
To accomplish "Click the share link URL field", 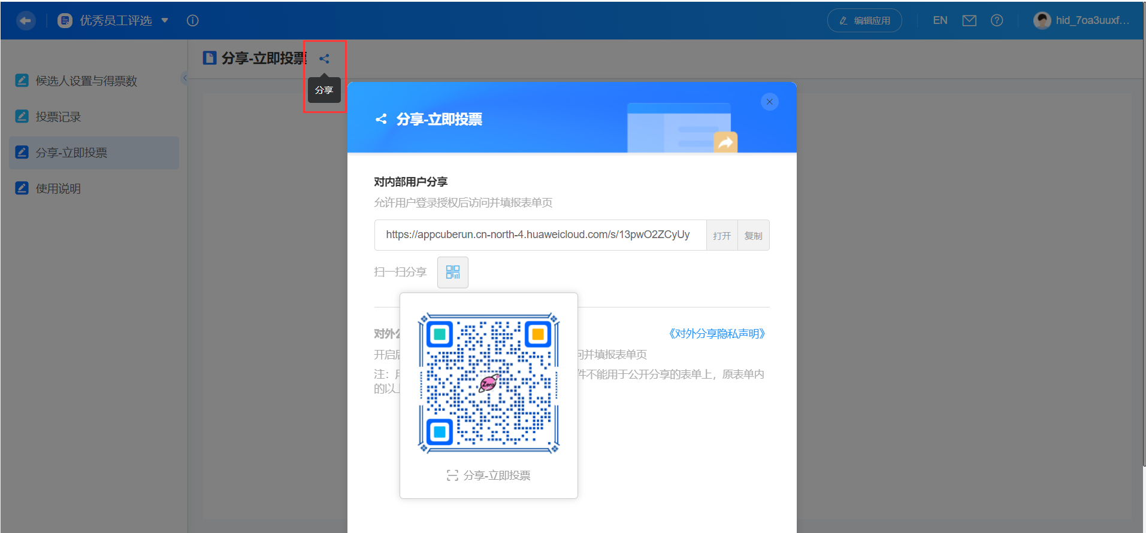I will (x=540, y=235).
